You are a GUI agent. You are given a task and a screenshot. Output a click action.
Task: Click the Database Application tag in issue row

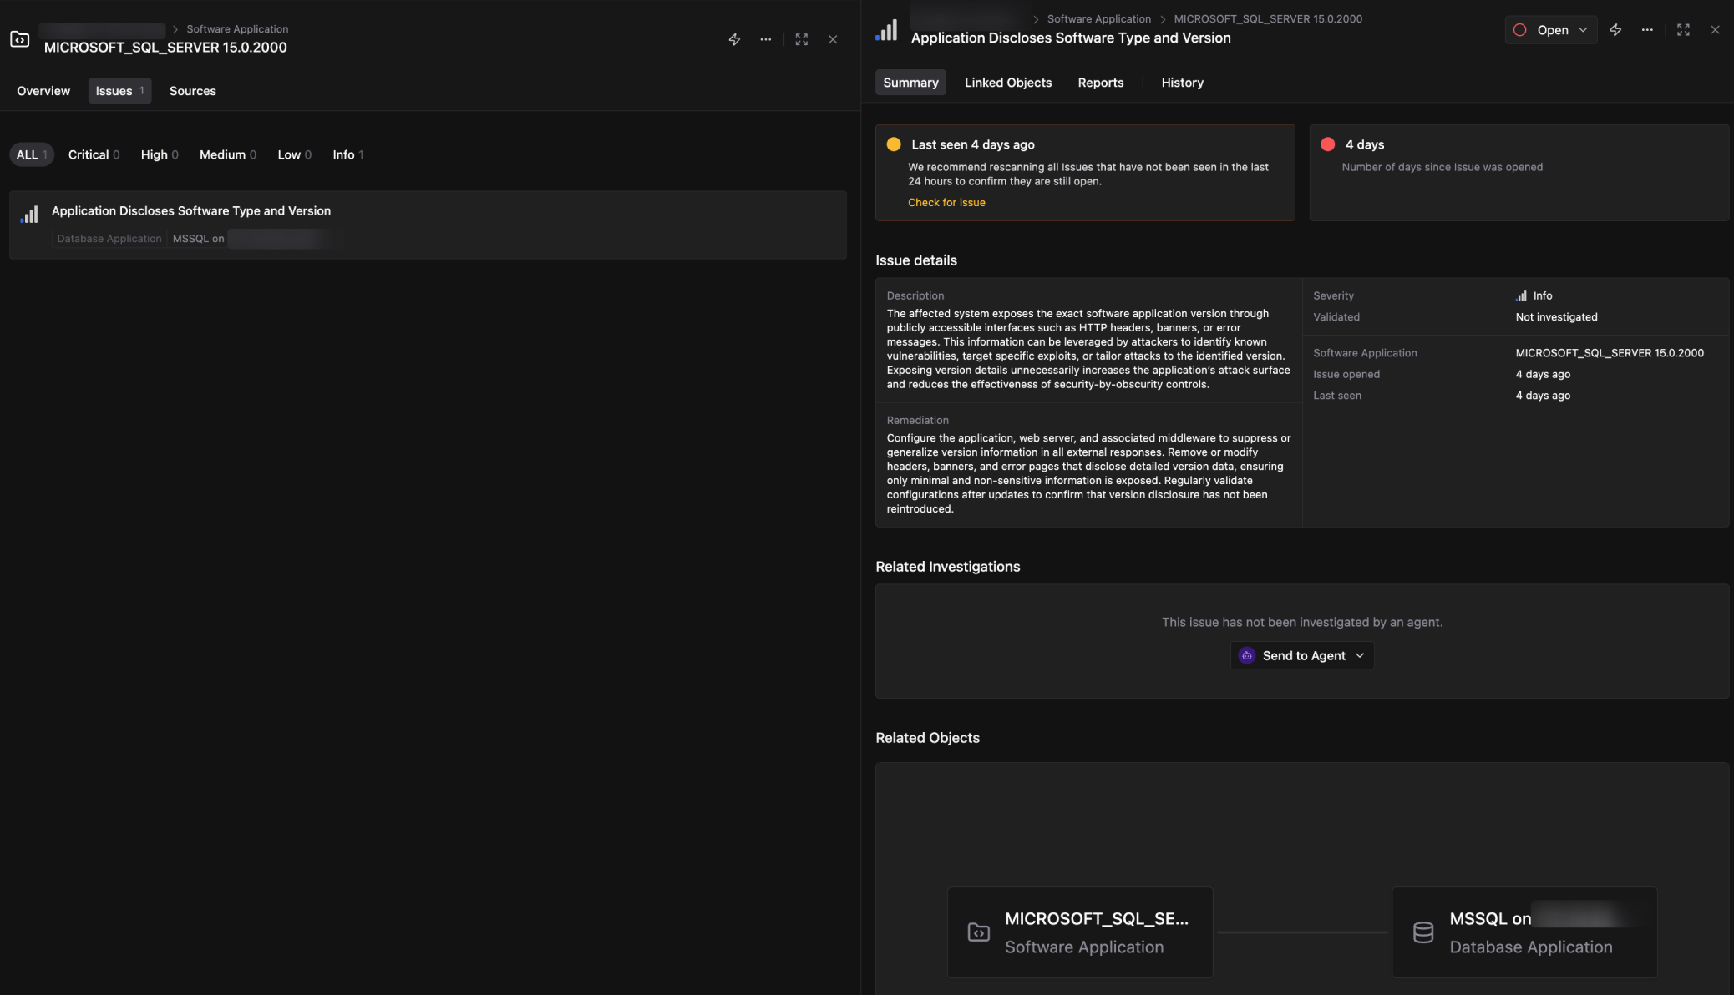point(109,239)
